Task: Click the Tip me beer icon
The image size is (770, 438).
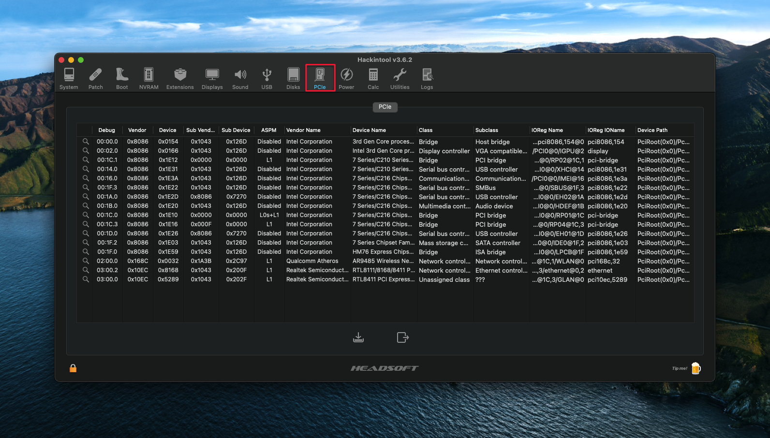Action: [696, 368]
